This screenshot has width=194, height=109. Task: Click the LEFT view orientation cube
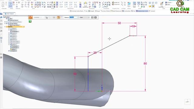[x=187, y=102]
